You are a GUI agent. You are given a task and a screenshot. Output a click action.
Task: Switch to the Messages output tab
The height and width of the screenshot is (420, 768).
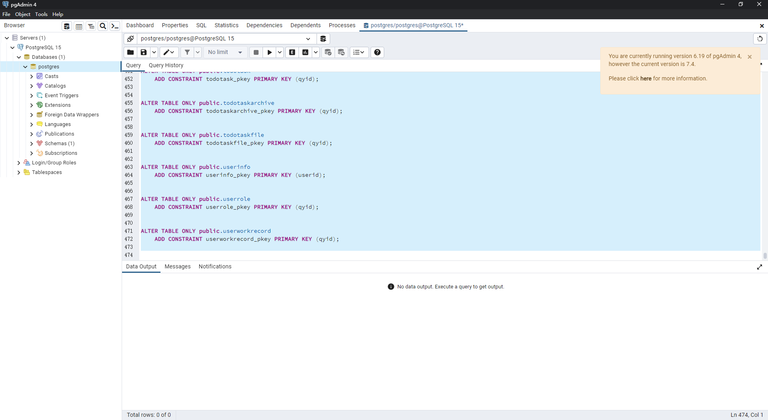click(x=177, y=266)
